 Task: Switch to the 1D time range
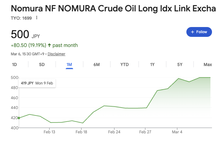click(15, 65)
